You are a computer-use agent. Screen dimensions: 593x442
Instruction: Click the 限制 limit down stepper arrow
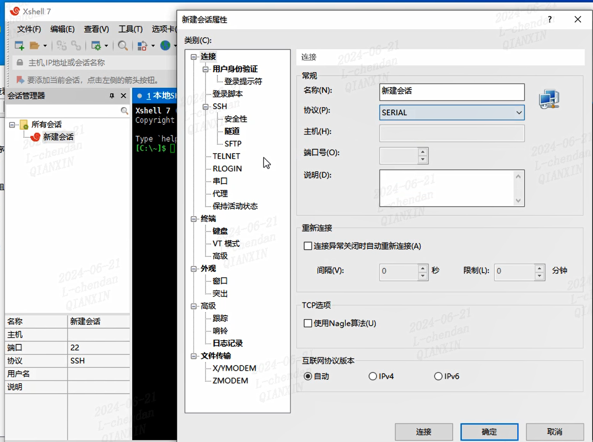coord(539,276)
